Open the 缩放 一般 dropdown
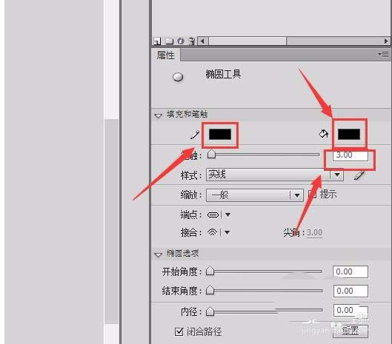The height and width of the screenshot is (344, 392). tap(254, 195)
